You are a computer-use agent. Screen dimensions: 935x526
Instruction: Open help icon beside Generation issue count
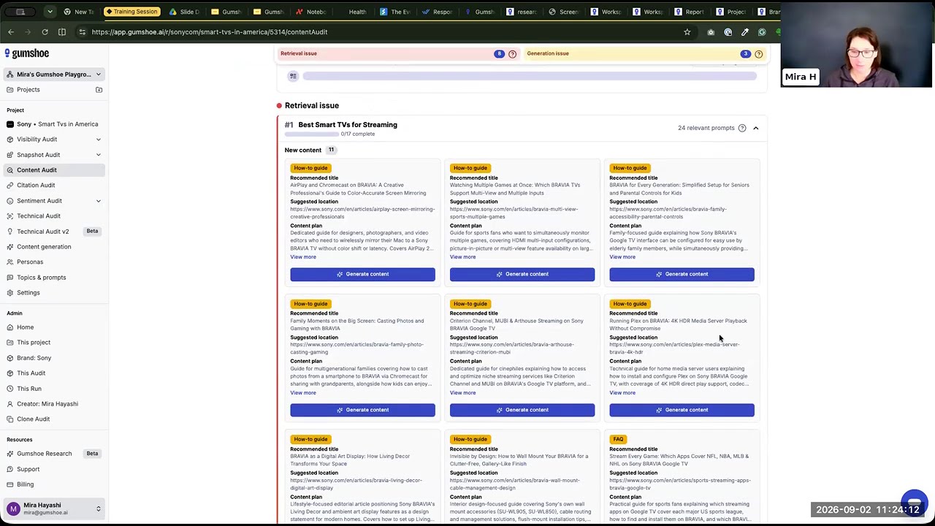coord(758,54)
